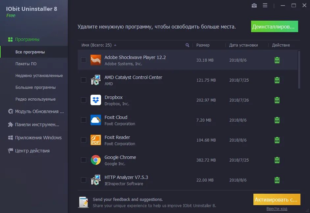Open Модуль Обновления section
Screen dimensions: 310x213
tap(36, 111)
